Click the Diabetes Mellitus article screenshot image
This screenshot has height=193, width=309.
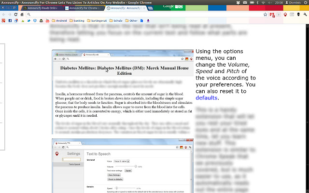[123, 92]
